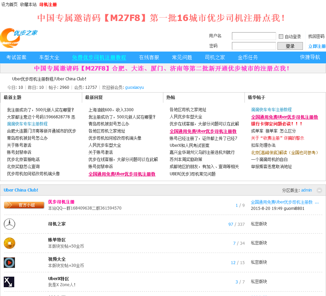Open the 常见问题 nav item
Viewport: 326px width, 296px height.
(x=182, y=58)
